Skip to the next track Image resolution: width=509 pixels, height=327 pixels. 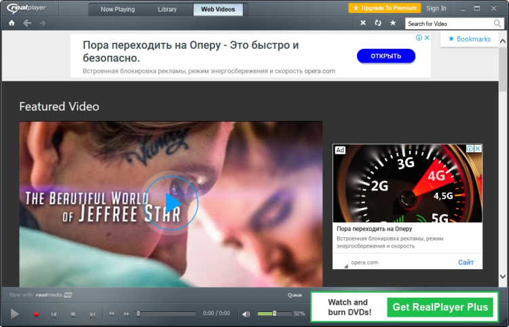[92, 314]
